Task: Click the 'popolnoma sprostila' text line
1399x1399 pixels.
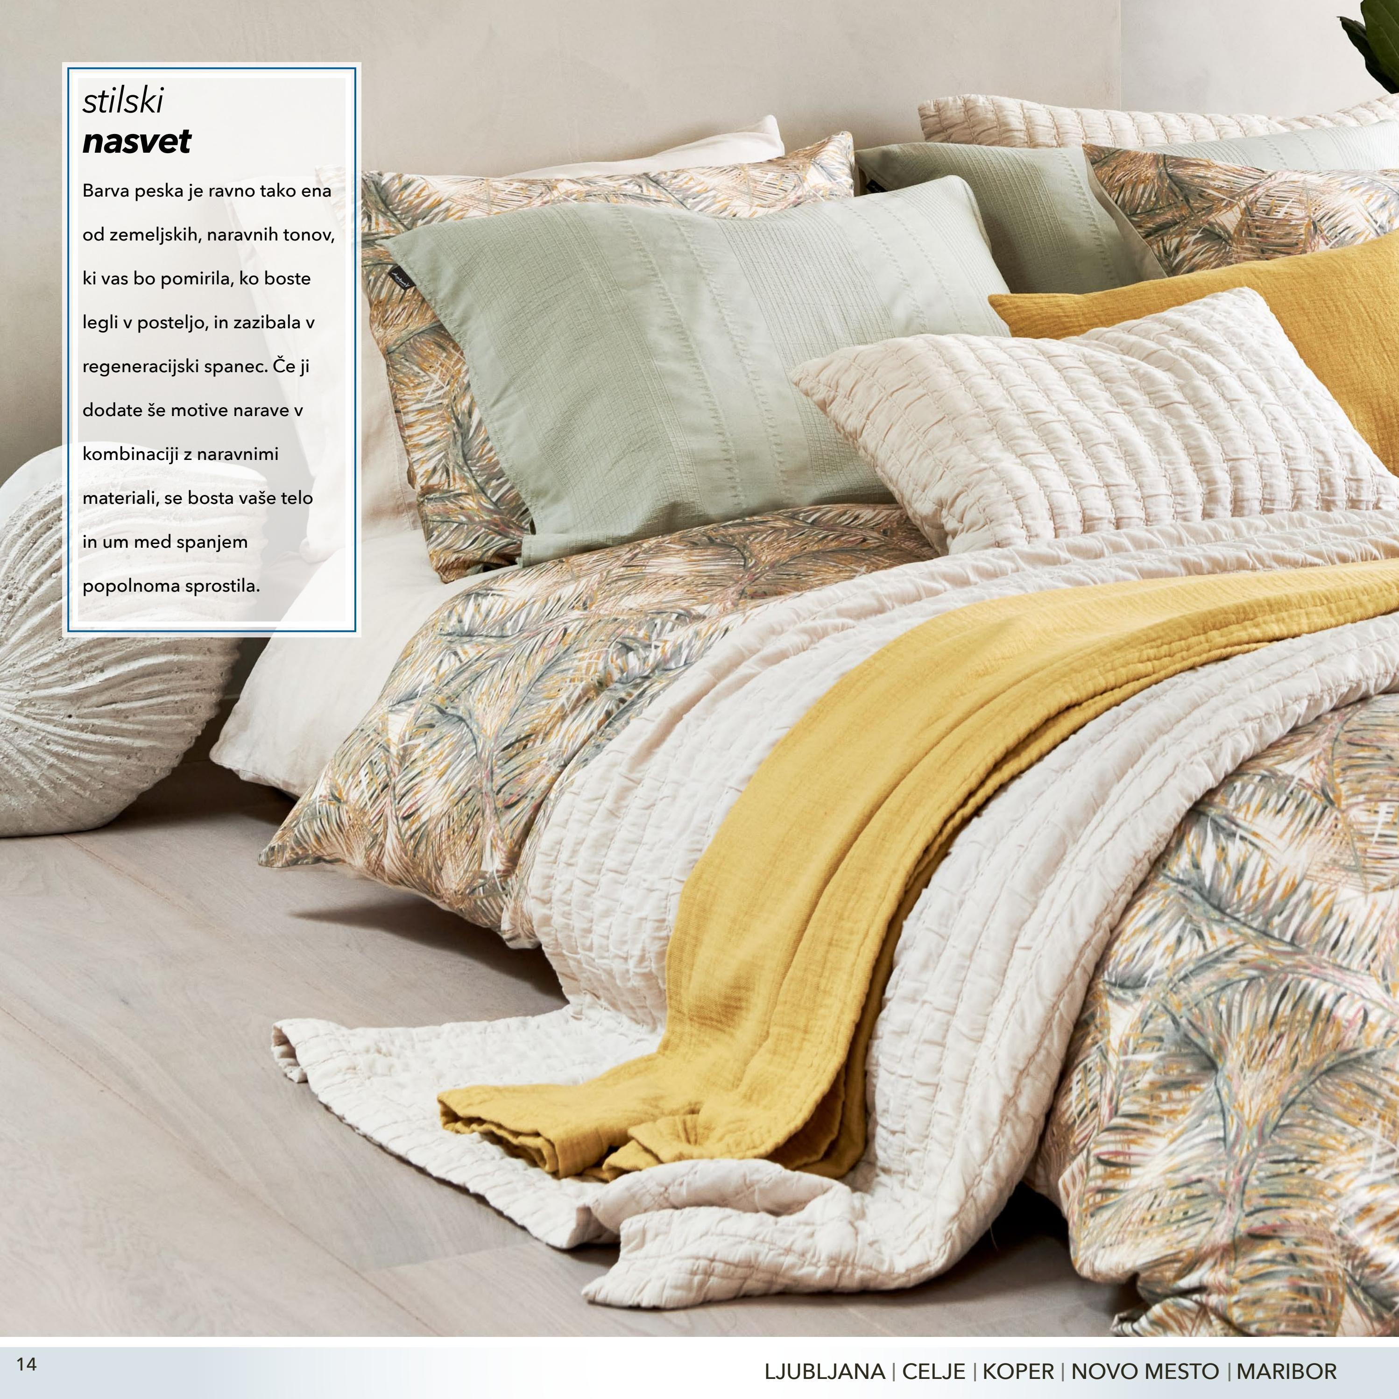Action: tap(171, 586)
